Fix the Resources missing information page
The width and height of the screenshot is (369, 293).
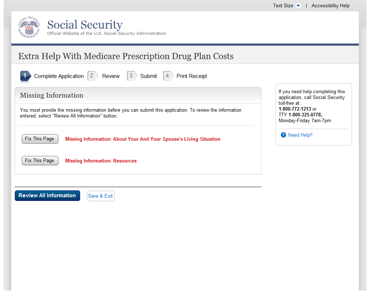coord(40,161)
